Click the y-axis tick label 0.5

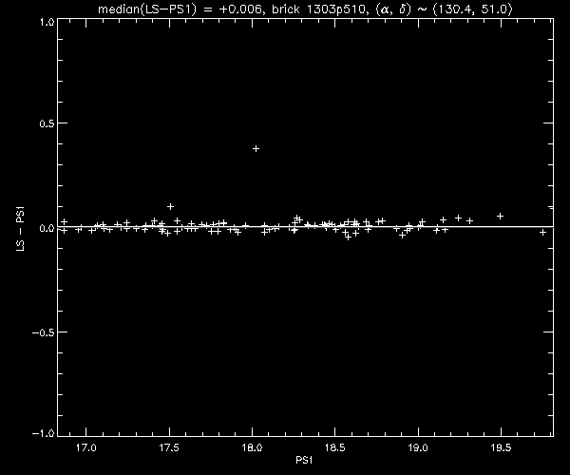pos(47,123)
